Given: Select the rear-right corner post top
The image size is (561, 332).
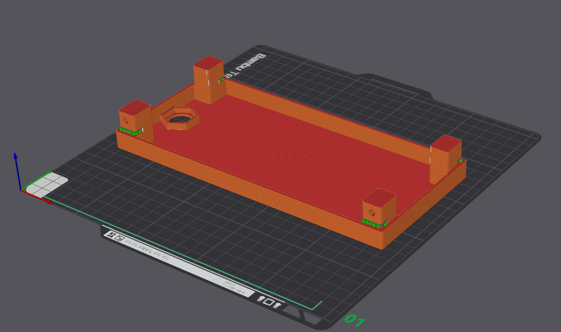Looking at the screenshot, I should click(x=446, y=143).
